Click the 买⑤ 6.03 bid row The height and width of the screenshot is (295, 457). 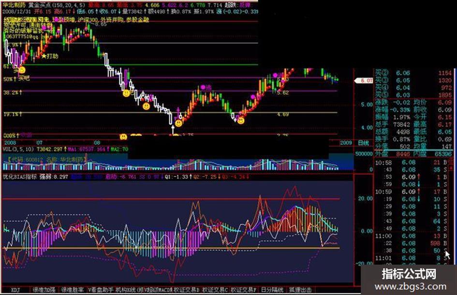click(x=413, y=95)
